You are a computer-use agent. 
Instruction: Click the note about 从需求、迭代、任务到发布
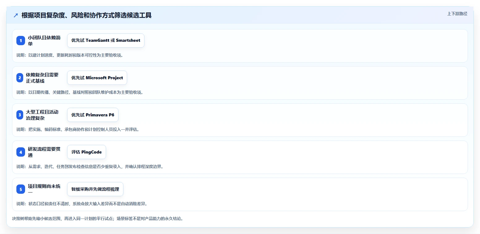[x=90, y=167]
